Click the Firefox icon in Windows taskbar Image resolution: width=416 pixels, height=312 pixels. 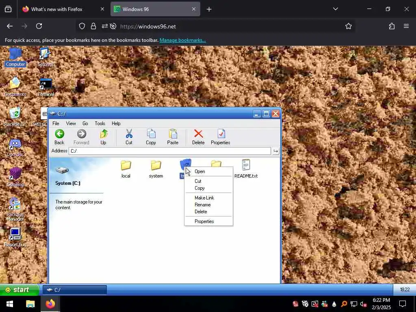50,304
